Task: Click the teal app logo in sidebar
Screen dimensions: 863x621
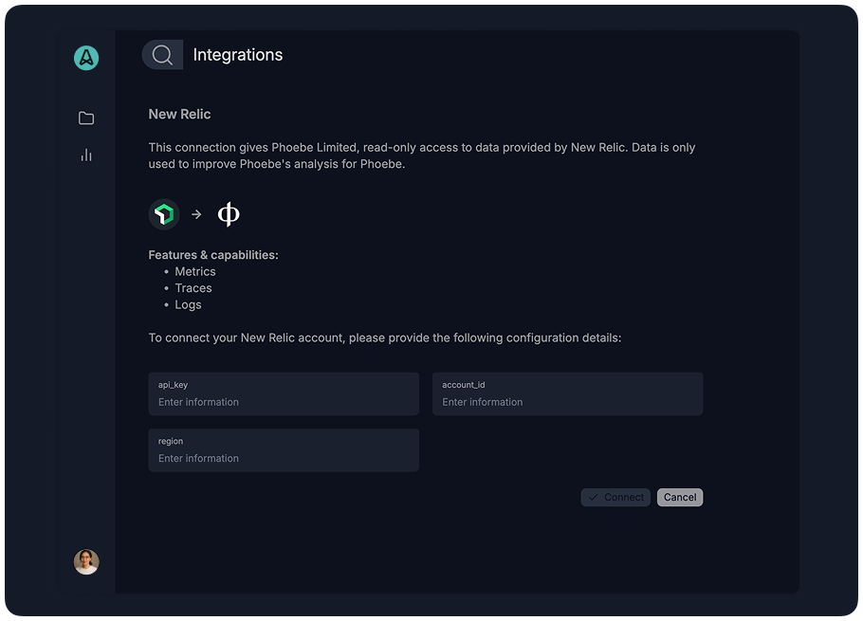Action: [86, 58]
